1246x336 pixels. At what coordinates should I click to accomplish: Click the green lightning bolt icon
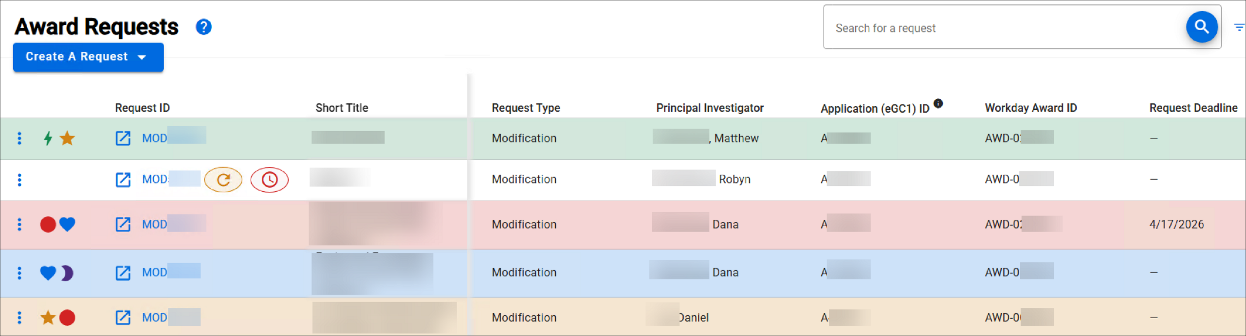48,138
